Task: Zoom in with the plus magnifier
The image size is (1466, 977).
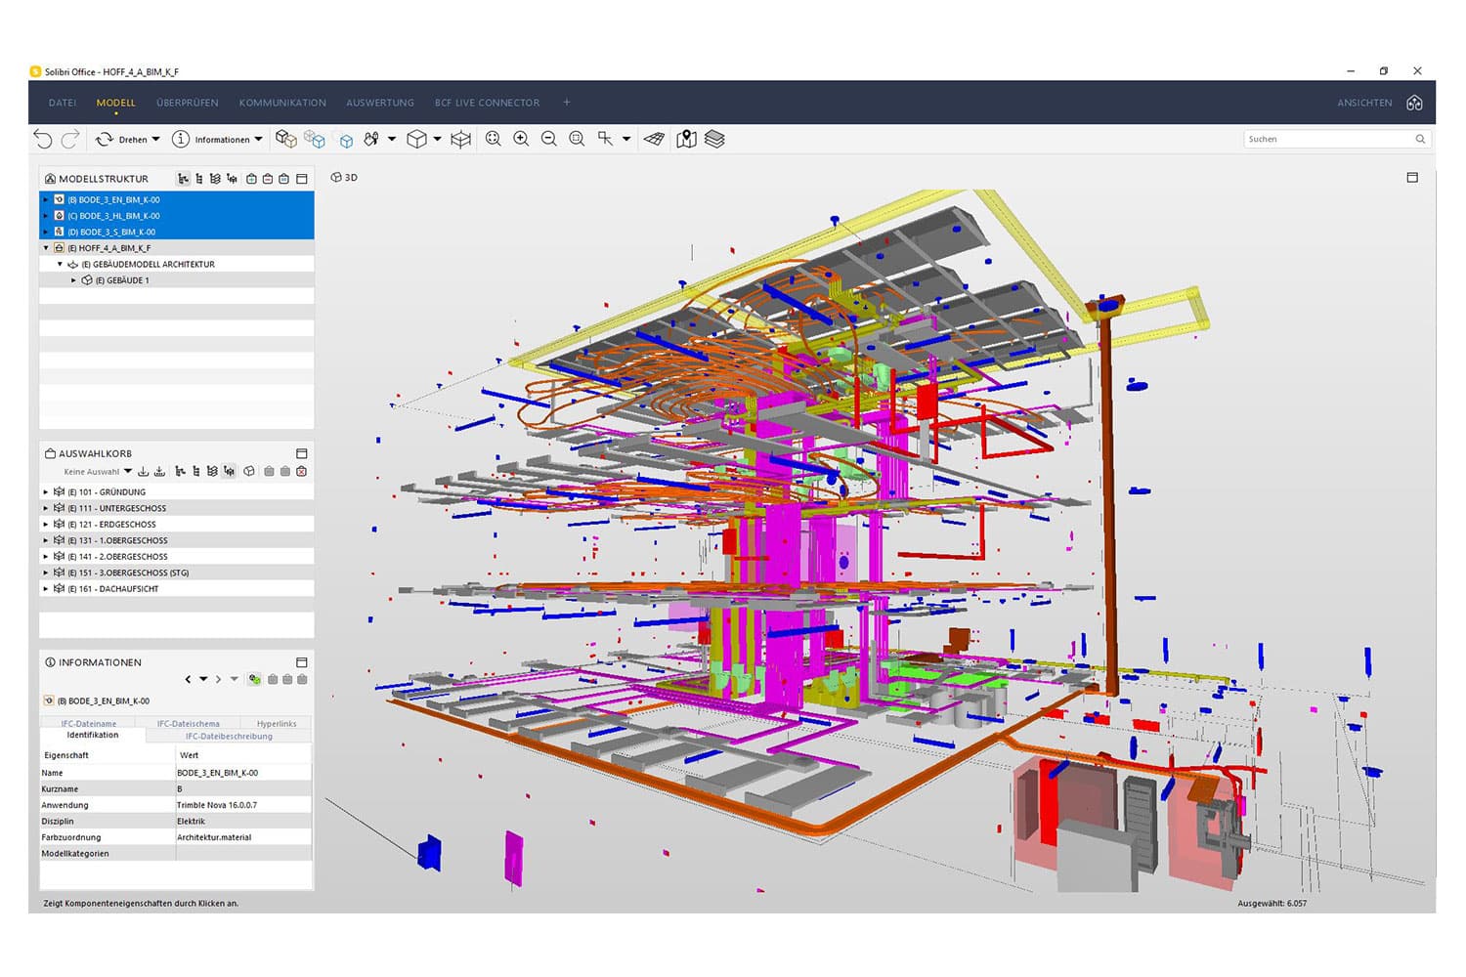Action: click(x=521, y=139)
